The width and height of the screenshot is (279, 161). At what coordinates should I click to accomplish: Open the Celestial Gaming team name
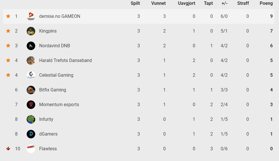point(56,75)
